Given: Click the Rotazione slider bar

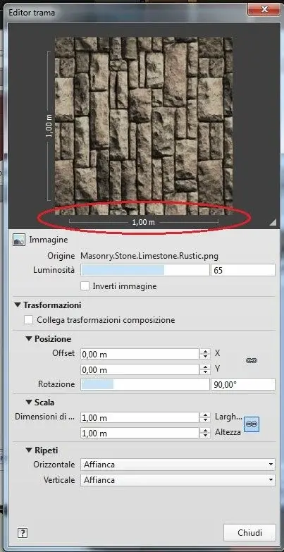Looking at the screenshot, I should click(145, 384).
